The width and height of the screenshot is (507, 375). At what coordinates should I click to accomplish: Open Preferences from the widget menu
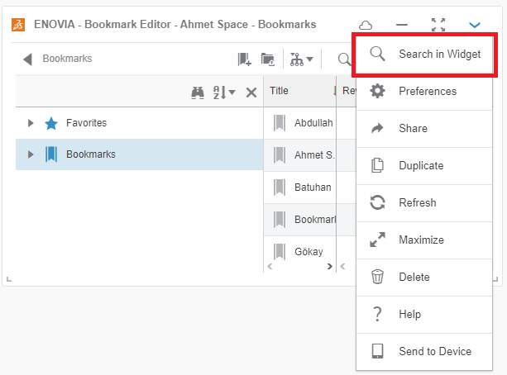coord(427,91)
